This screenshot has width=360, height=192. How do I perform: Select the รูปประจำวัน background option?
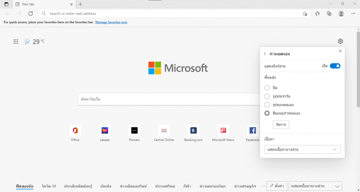[267, 96]
